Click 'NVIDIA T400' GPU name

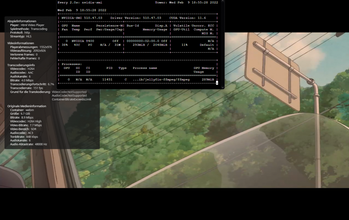click(x=83, y=41)
